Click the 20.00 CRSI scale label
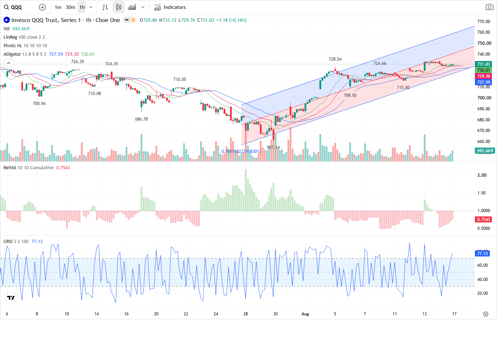Image resolution: width=504 pixels, height=337 pixels. (483, 293)
